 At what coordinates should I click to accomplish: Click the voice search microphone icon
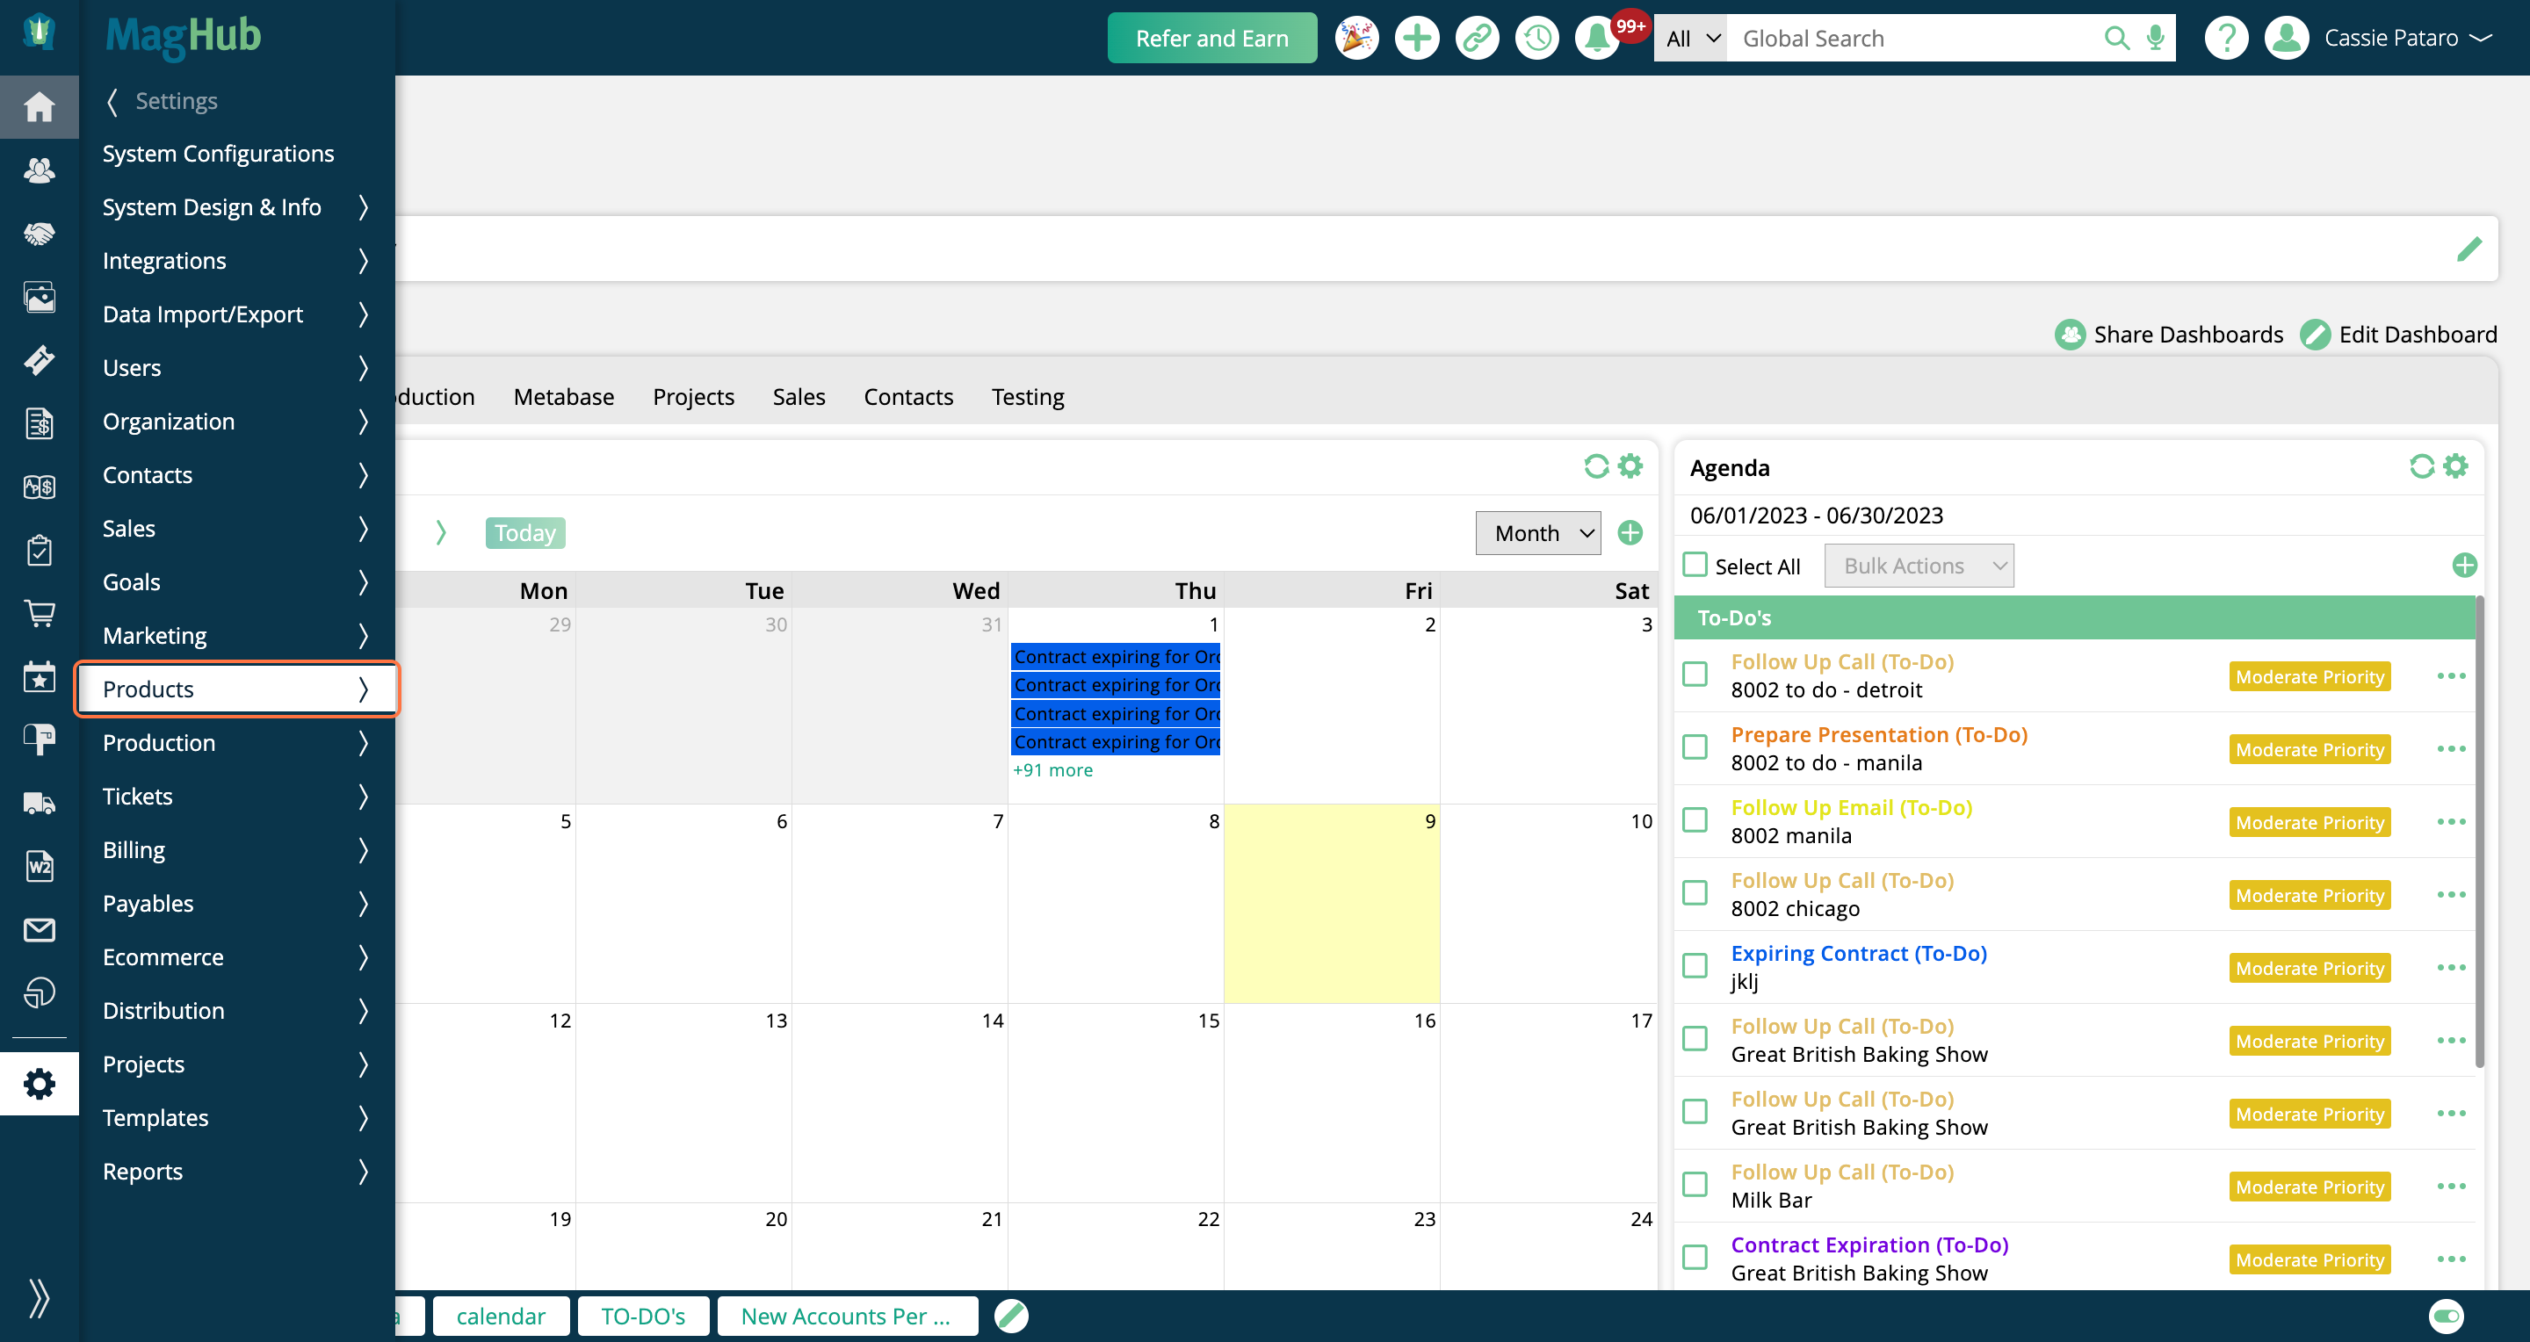[x=2155, y=39]
